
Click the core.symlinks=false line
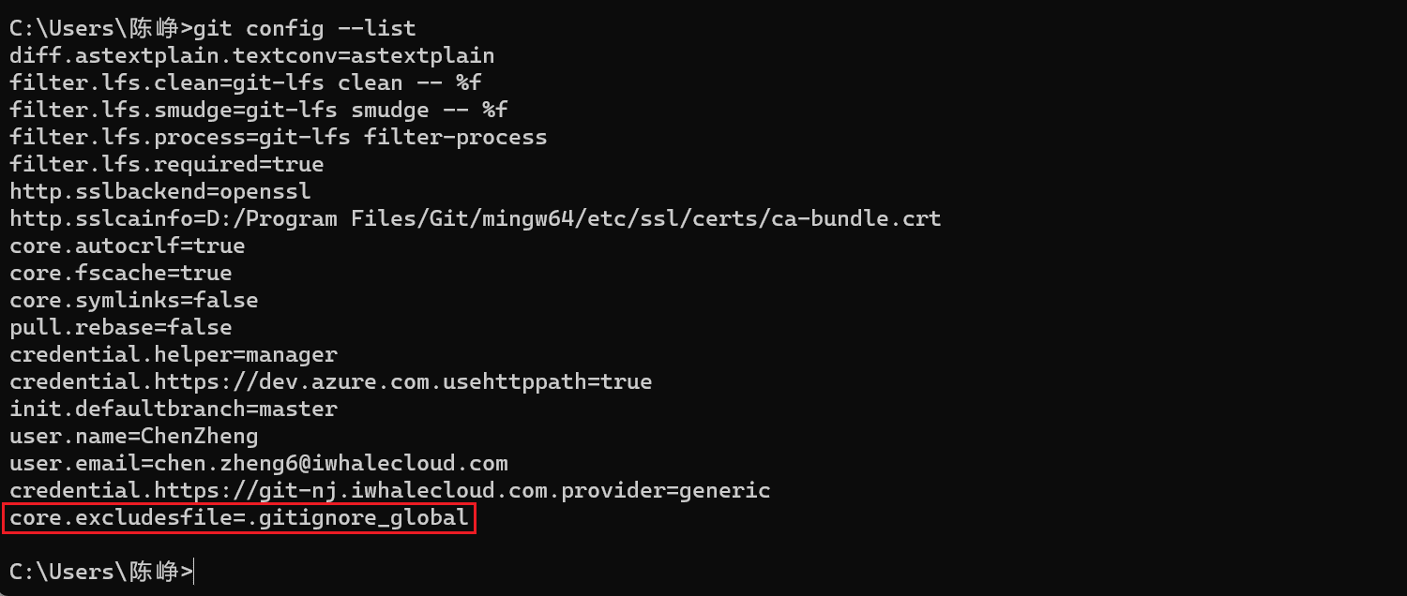pyautogui.click(x=133, y=300)
